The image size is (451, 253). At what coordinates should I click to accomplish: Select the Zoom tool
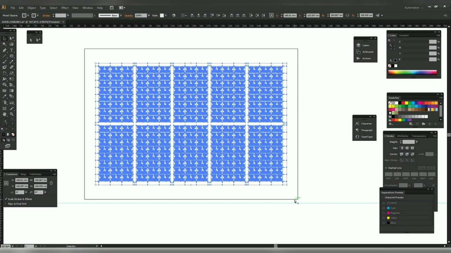point(12,114)
